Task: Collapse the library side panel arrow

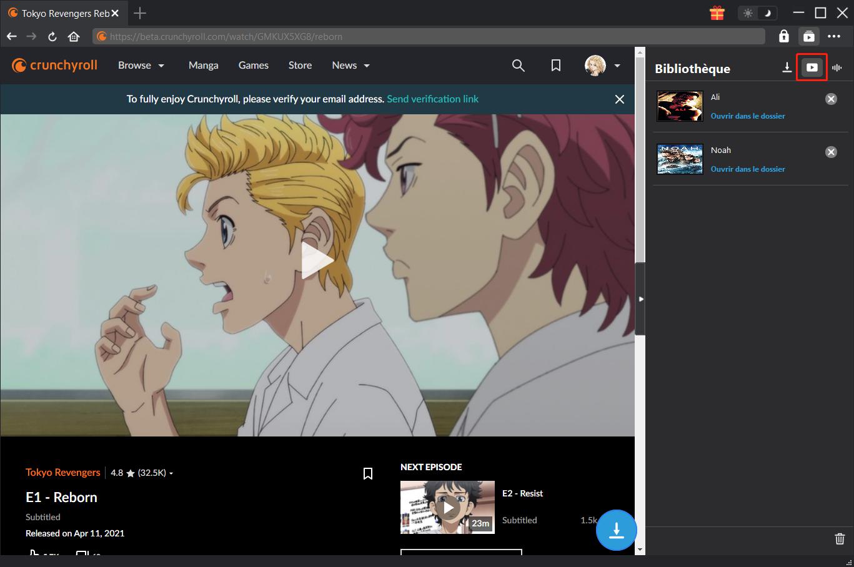Action: tap(641, 299)
